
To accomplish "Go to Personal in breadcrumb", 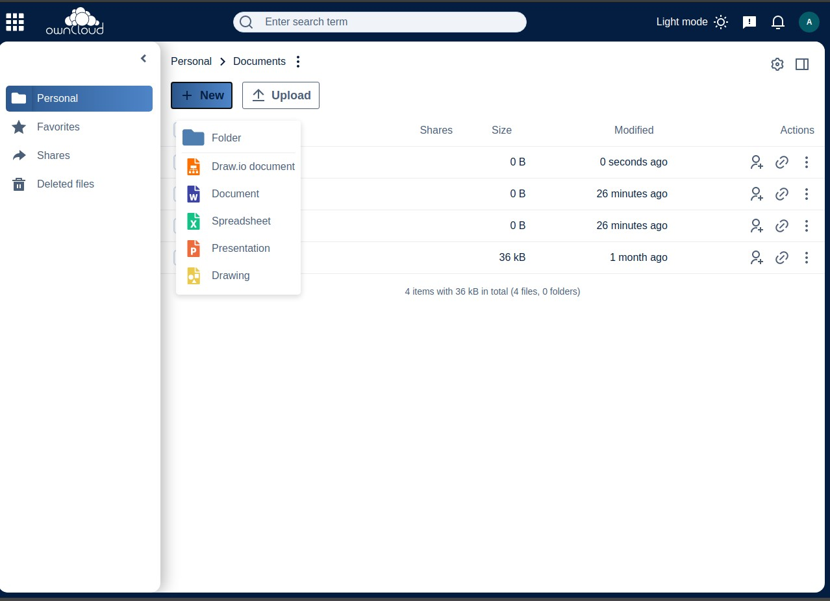I will pyautogui.click(x=191, y=62).
